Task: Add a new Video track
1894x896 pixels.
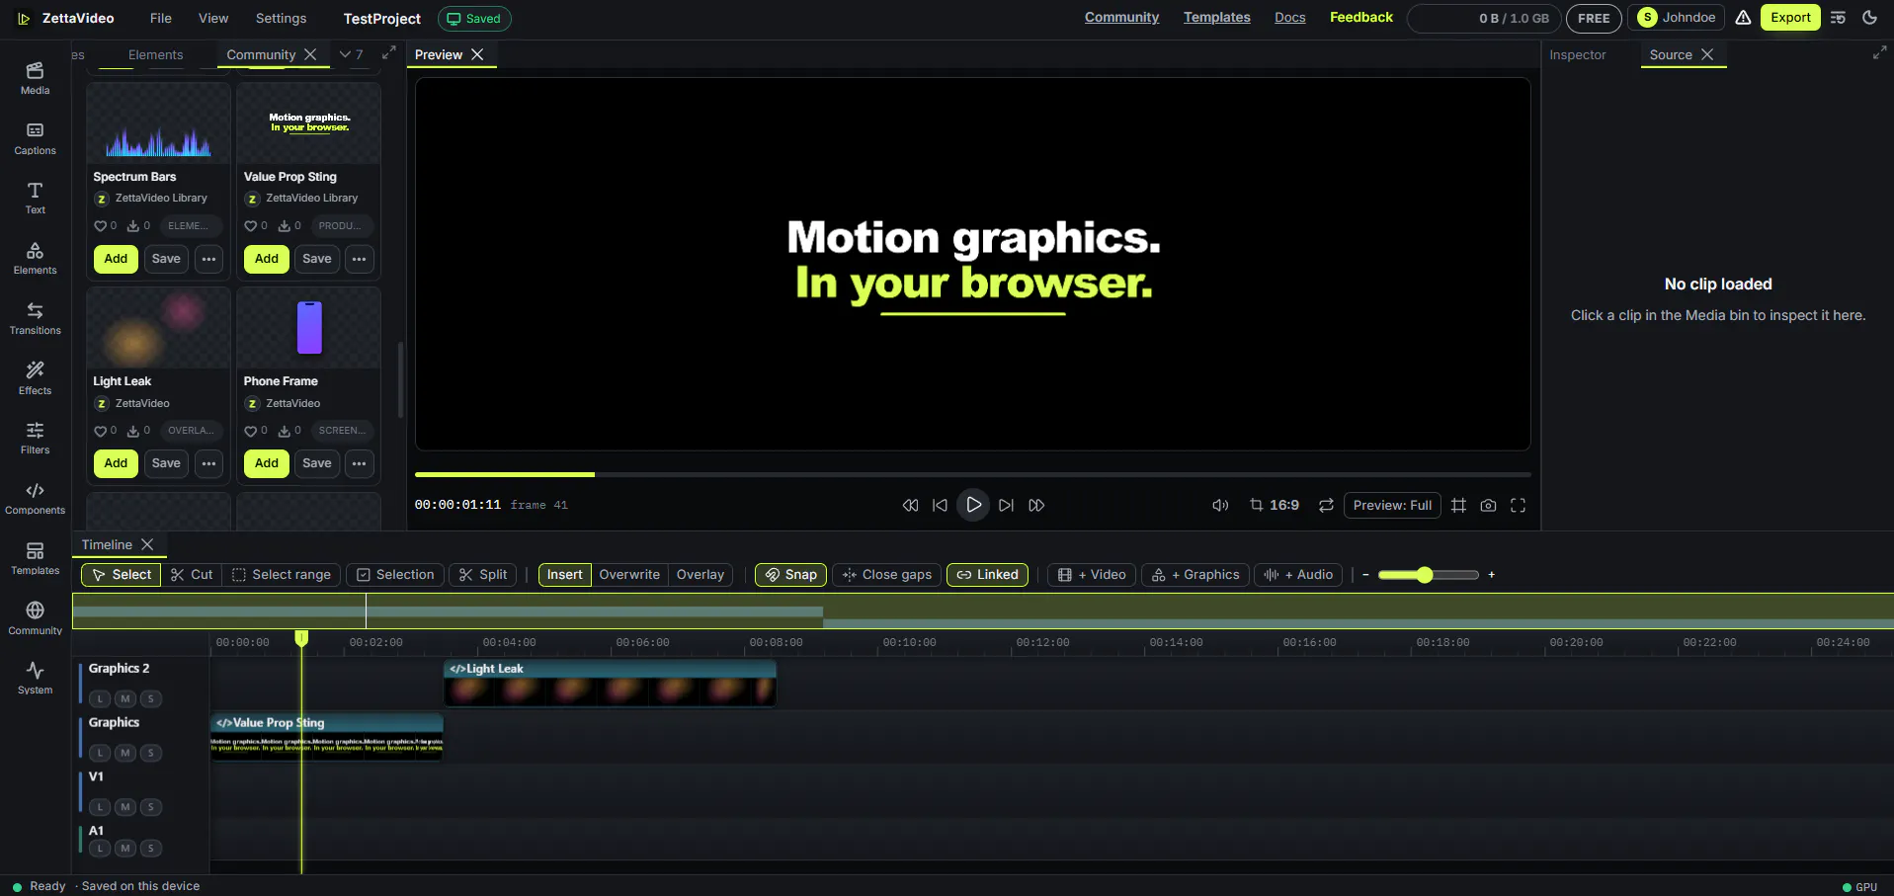Action: 1092,575
